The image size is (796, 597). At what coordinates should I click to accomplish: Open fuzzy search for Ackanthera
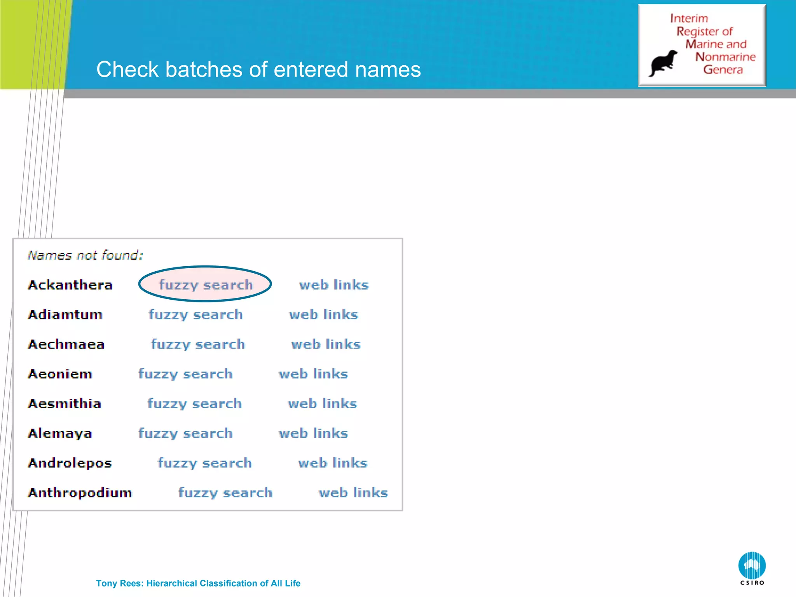pyautogui.click(x=206, y=285)
